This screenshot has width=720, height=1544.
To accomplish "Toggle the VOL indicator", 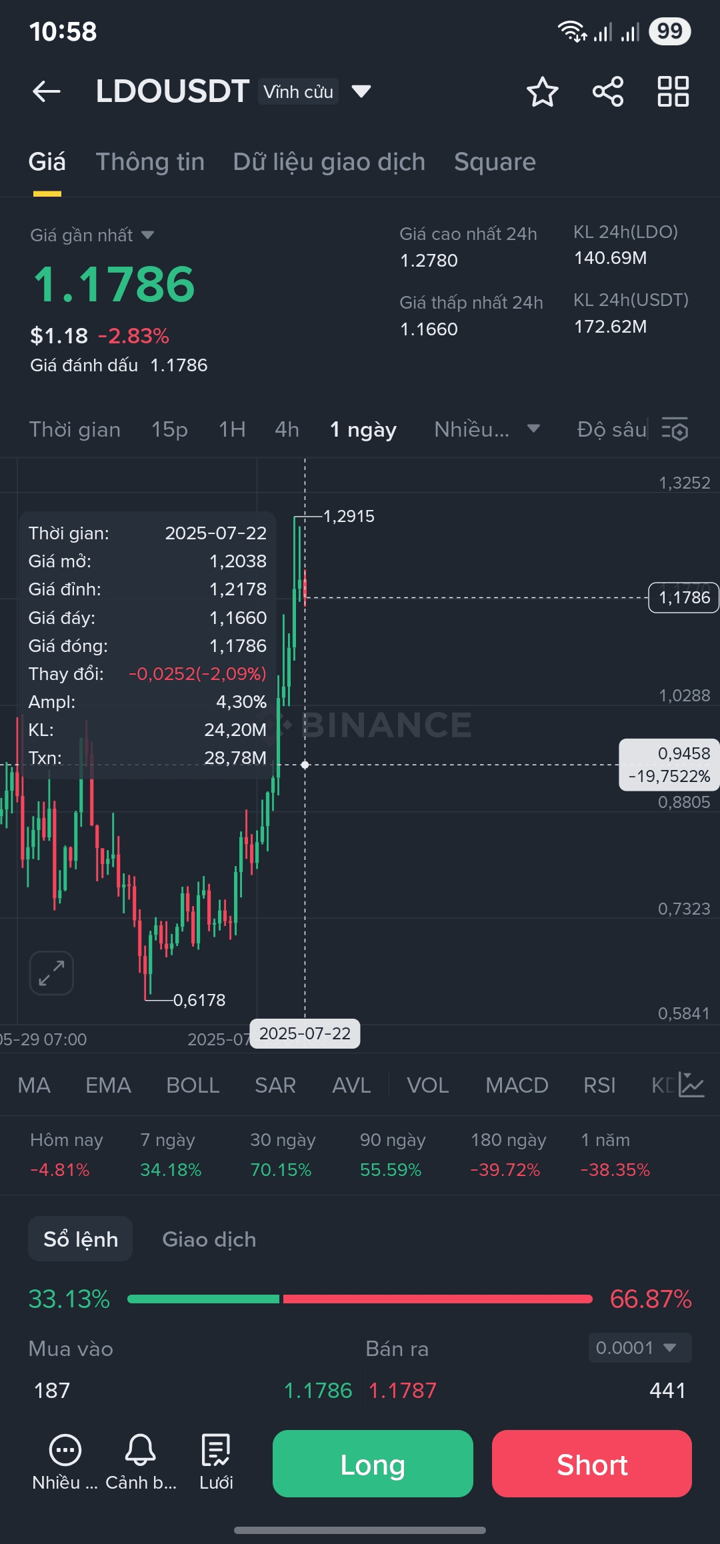I will coord(427,1085).
